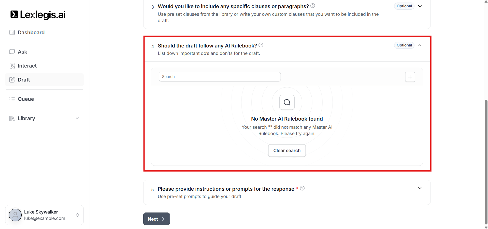Screen dimensions: 488x229
Task: Expand section 3 specific clauses chevron
Action: click(x=420, y=6)
